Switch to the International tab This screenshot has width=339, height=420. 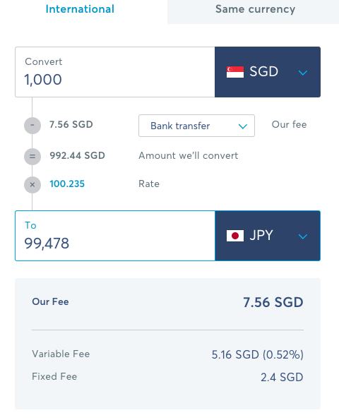[80, 9]
